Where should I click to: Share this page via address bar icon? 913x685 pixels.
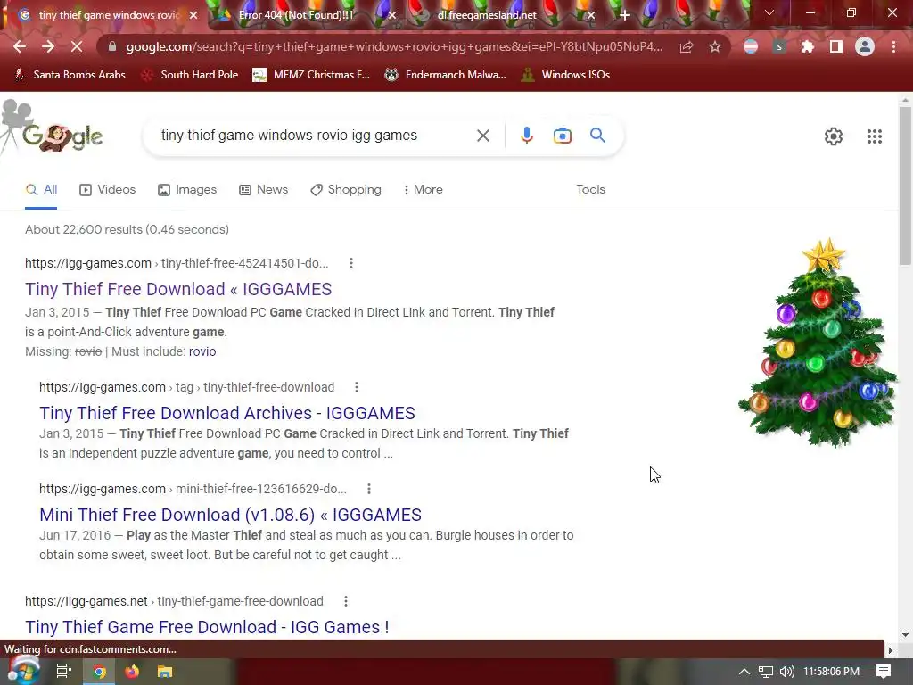[687, 46]
